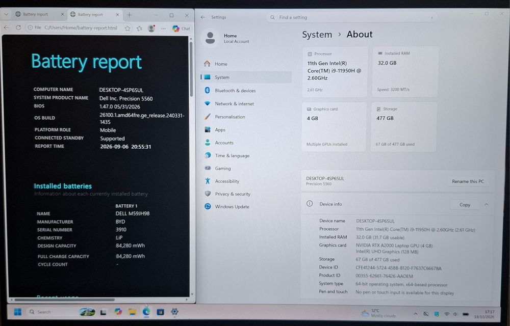This screenshot has height=326, width=510.
Task: Click the Settings gear on the taskbar
Action: click(x=174, y=312)
